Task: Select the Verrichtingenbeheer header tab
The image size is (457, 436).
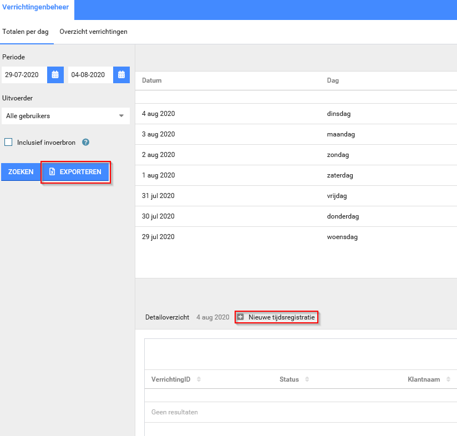Action: coord(35,7)
